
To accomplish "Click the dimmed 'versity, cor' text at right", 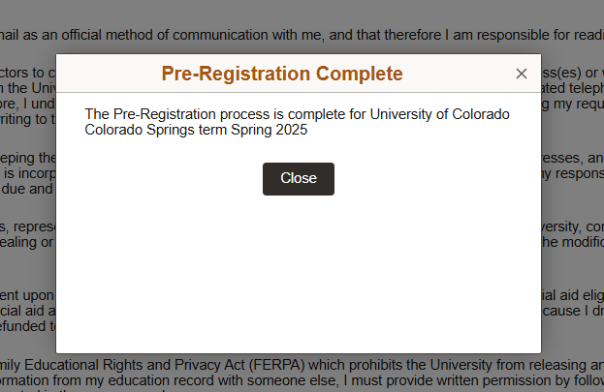I will pos(572,226).
